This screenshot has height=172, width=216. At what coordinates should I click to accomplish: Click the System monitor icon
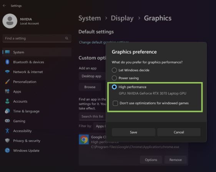click(x=7, y=52)
